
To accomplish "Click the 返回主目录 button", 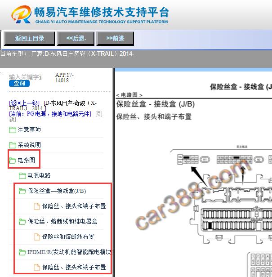I will click(x=29, y=39).
